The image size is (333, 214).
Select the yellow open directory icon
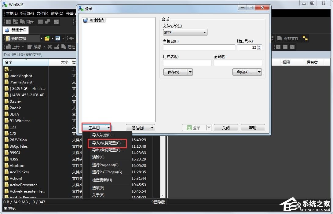click(x=47, y=38)
